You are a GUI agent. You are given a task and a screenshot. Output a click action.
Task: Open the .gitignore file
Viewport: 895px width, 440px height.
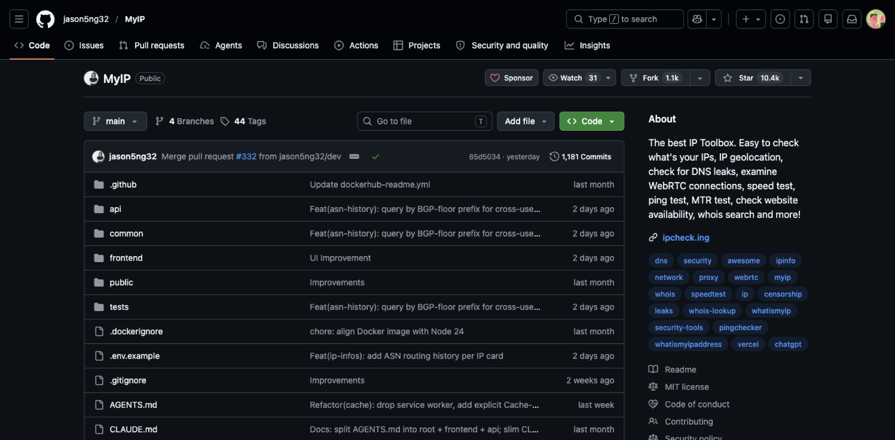(x=128, y=380)
